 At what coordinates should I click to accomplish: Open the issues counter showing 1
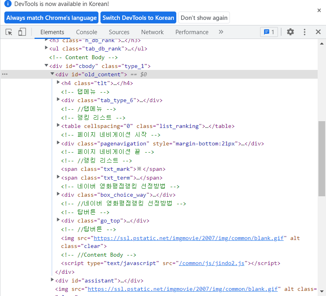click(269, 32)
